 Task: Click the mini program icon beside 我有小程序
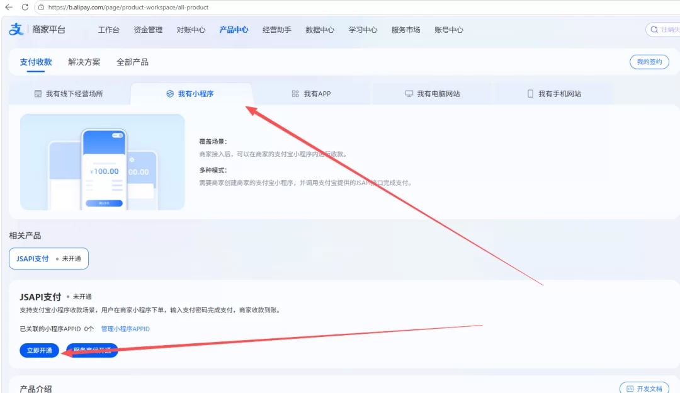(170, 94)
